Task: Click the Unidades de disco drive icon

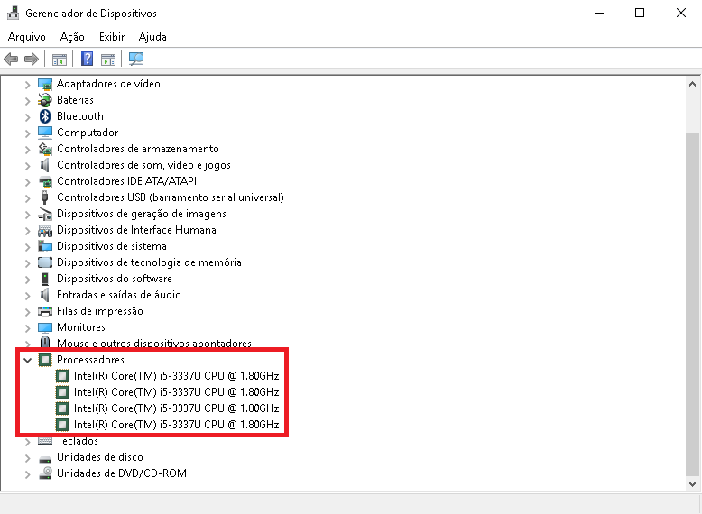Action: pos(45,458)
